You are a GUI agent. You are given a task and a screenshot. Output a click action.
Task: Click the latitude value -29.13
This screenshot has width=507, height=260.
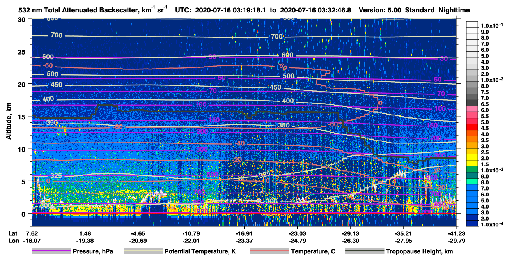tap(350, 233)
